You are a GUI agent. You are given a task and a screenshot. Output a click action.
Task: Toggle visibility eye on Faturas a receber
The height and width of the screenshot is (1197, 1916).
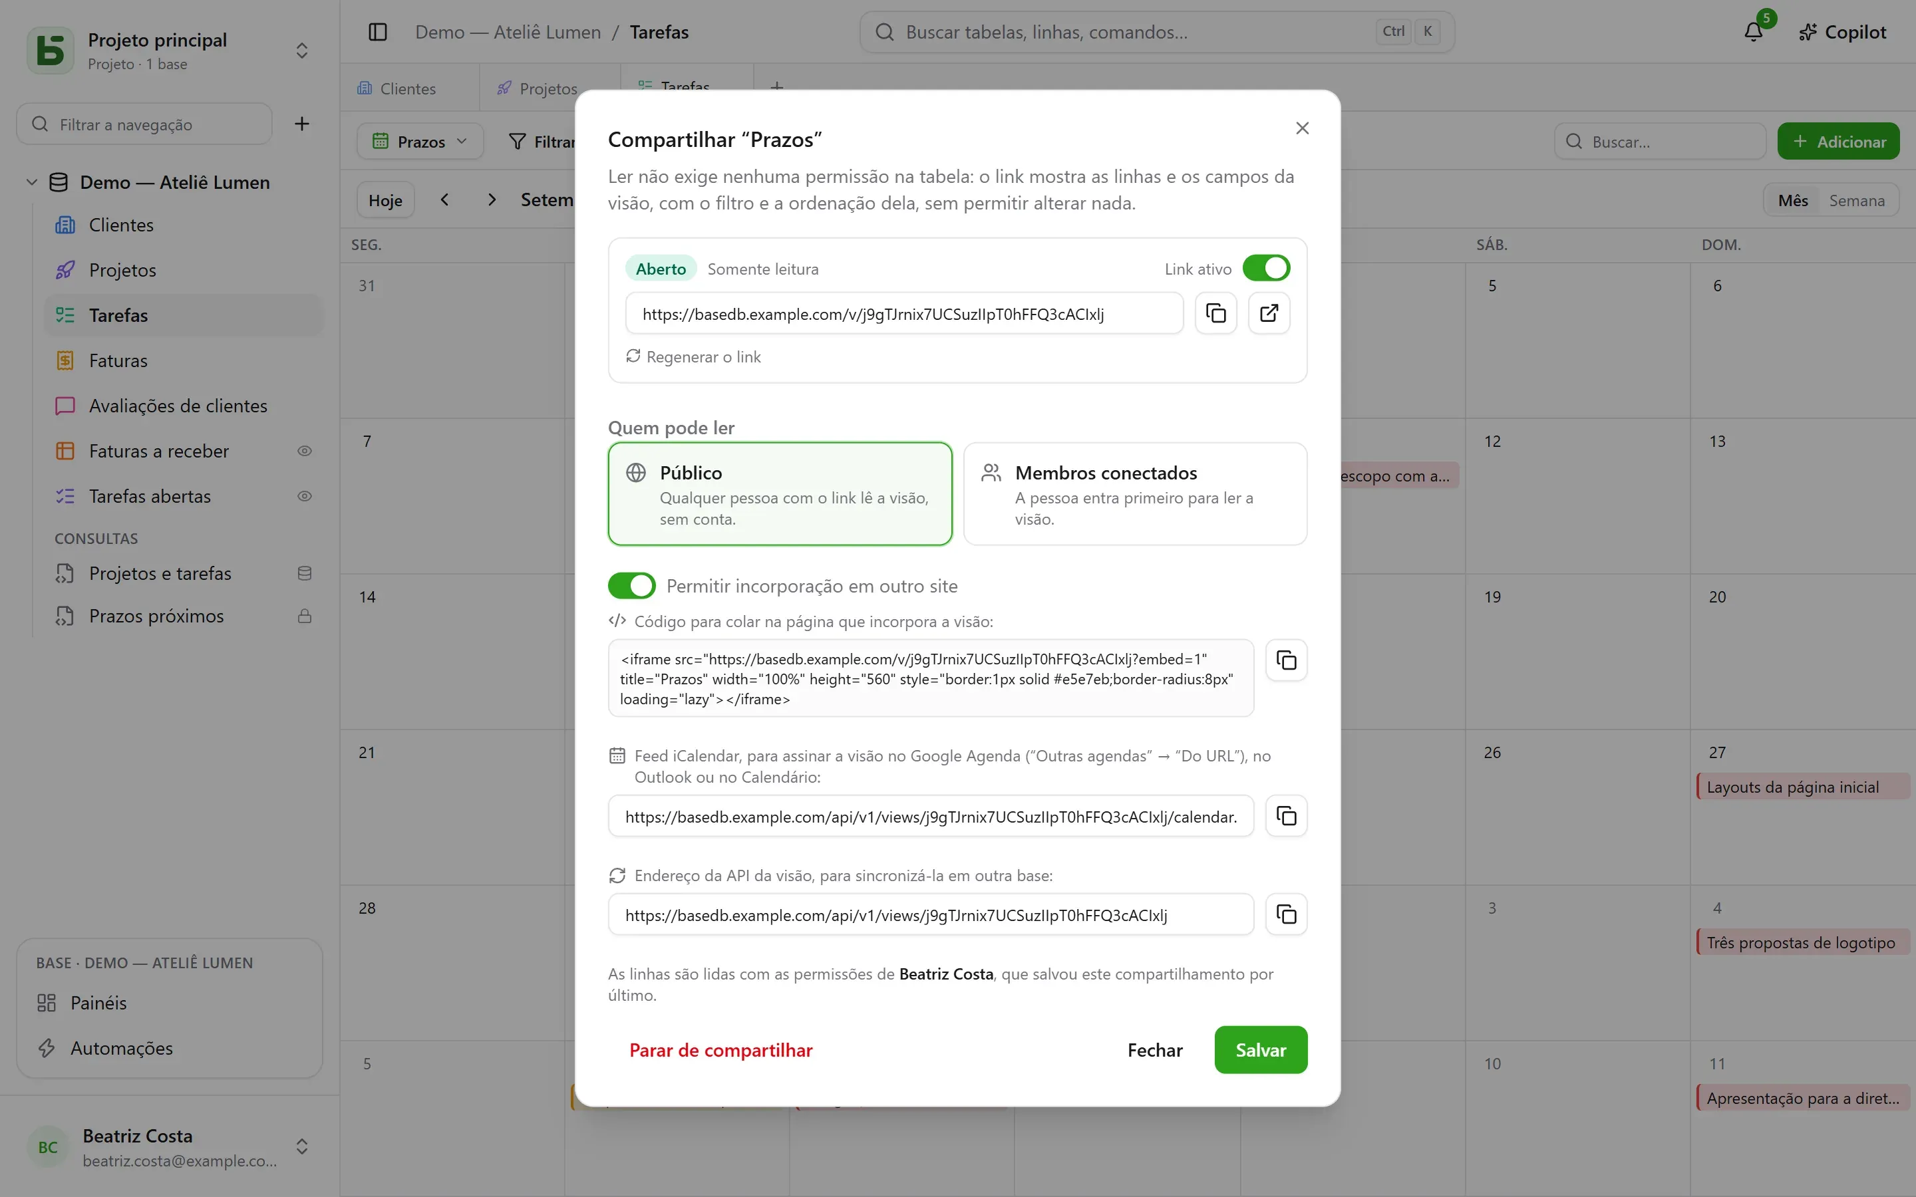click(304, 452)
